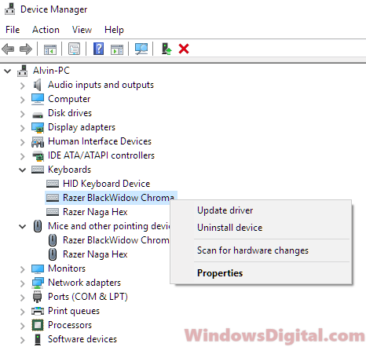Select the Software devices label
The width and height of the screenshot is (366, 347).
pyautogui.click(x=82, y=339)
